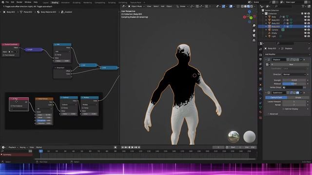
Task: Toggle viewport visibility of the Camera object
Action: coord(305,30)
